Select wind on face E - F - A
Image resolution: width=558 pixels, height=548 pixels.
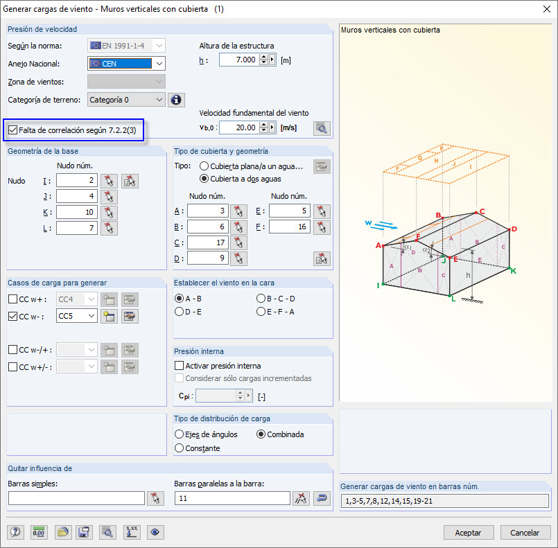(x=261, y=312)
